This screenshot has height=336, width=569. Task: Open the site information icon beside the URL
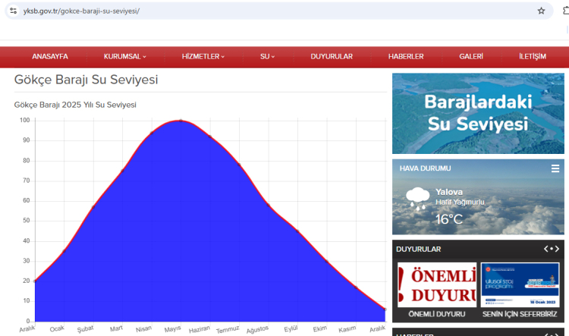point(13,11)
